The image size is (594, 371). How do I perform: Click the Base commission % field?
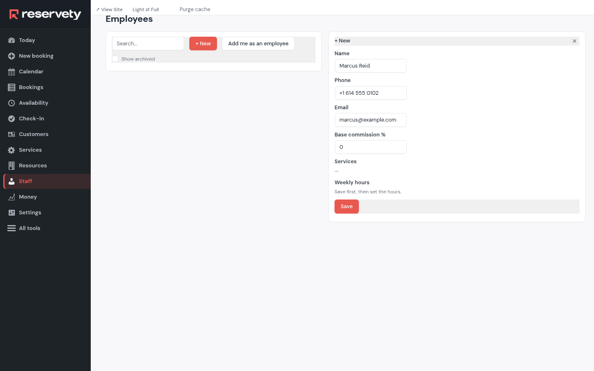pos(371,147)
